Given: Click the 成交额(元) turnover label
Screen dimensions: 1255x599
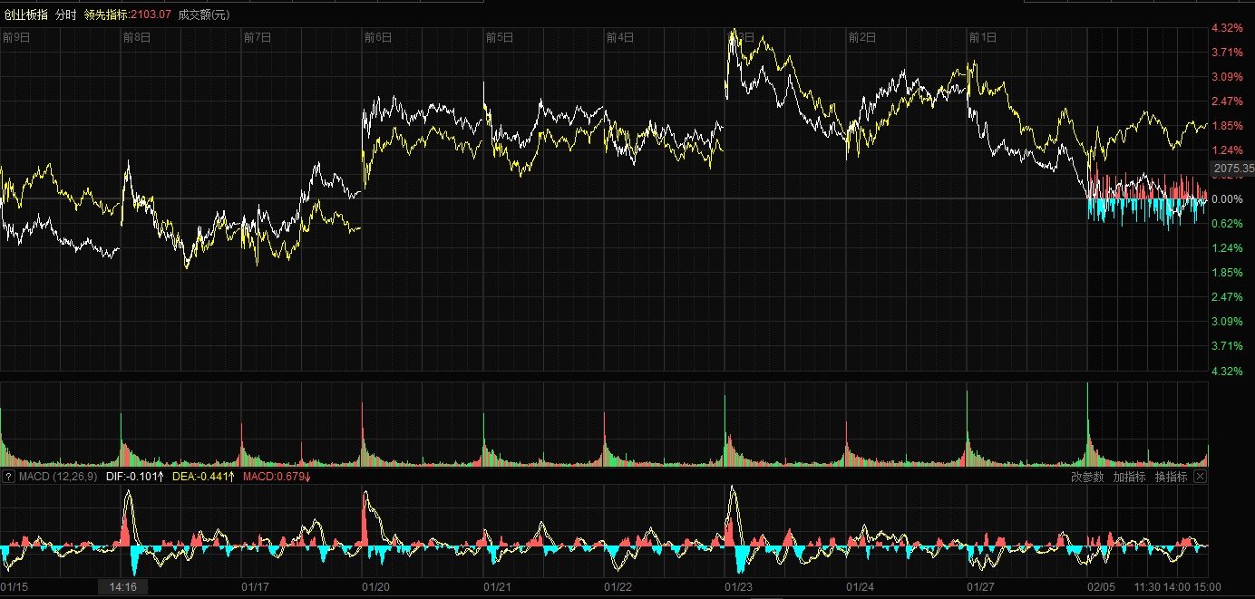Looking at the screenshot, I should (204, 14).
